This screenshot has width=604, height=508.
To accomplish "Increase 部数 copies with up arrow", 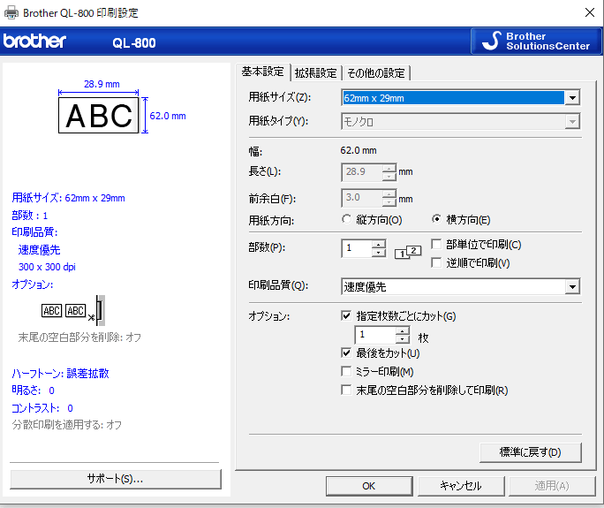I will click(379, 245).
